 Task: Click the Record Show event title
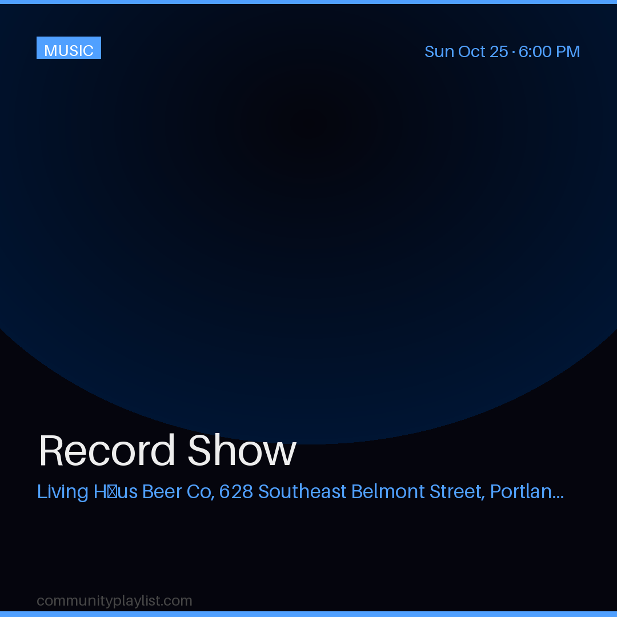pyautogui.click(x=167, y=451)
